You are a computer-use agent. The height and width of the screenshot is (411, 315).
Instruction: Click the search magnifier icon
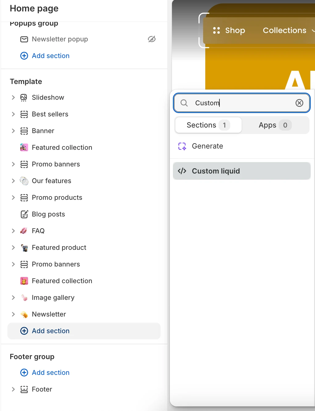(184, 103)
